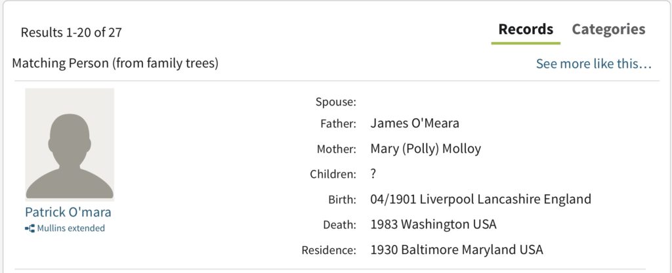
Task: Click the Results 1-20 of 27 count
Action: point(71,32)
